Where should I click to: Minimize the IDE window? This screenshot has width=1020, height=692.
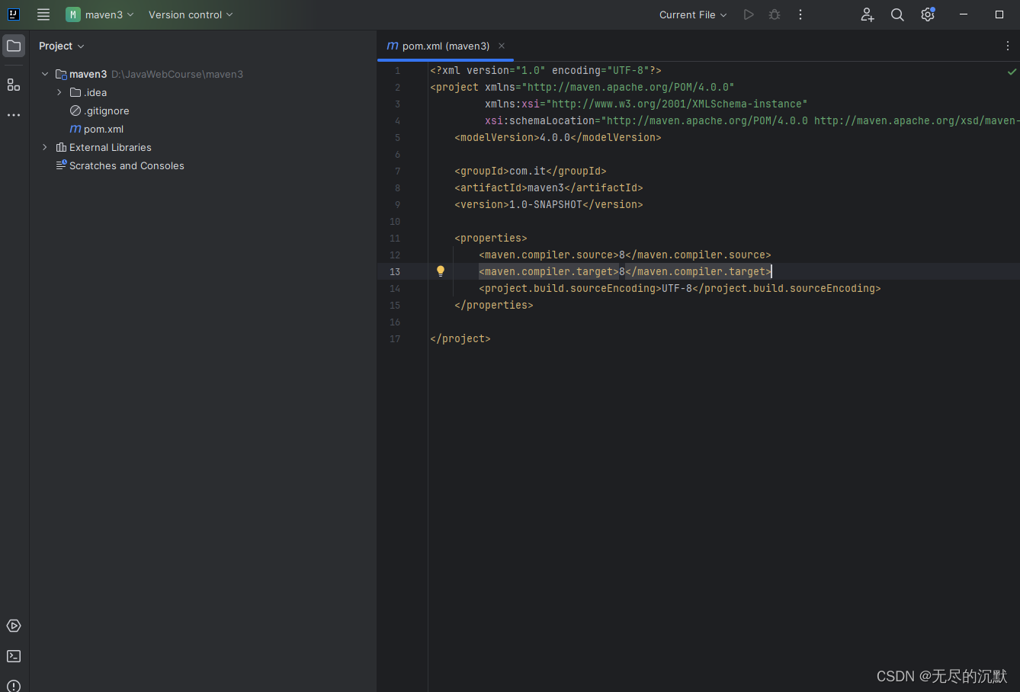[x=964, y=14]
